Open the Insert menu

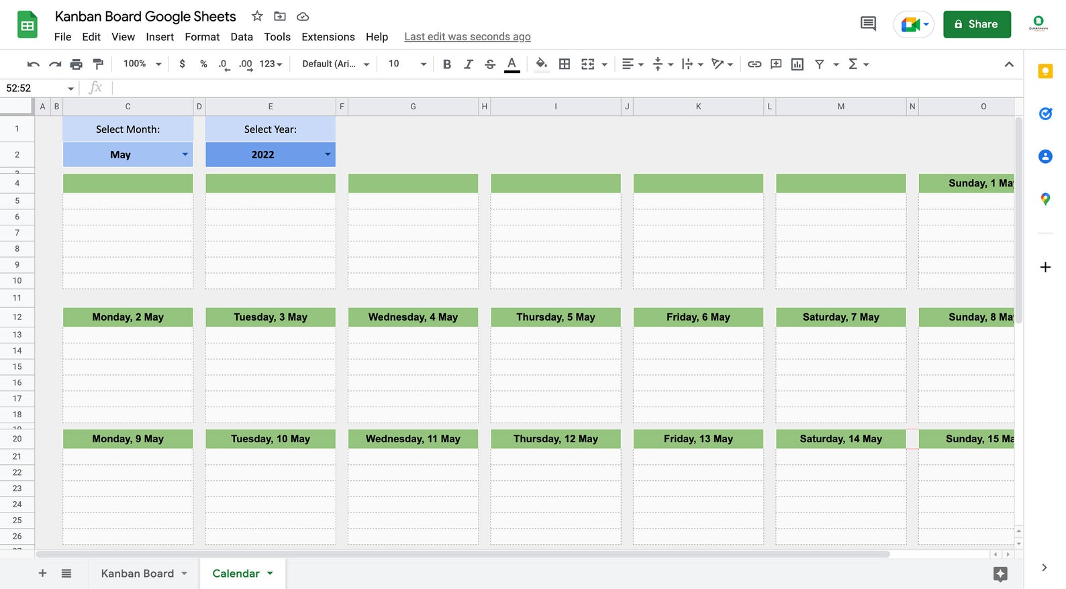[160, 37]
